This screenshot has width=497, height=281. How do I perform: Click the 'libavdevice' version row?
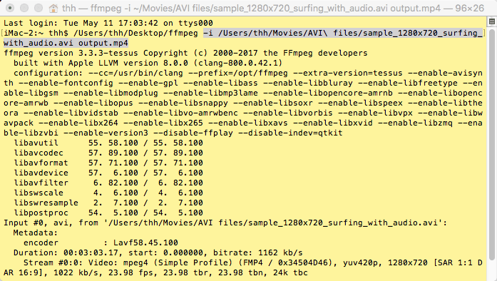(x=108, y=173)
